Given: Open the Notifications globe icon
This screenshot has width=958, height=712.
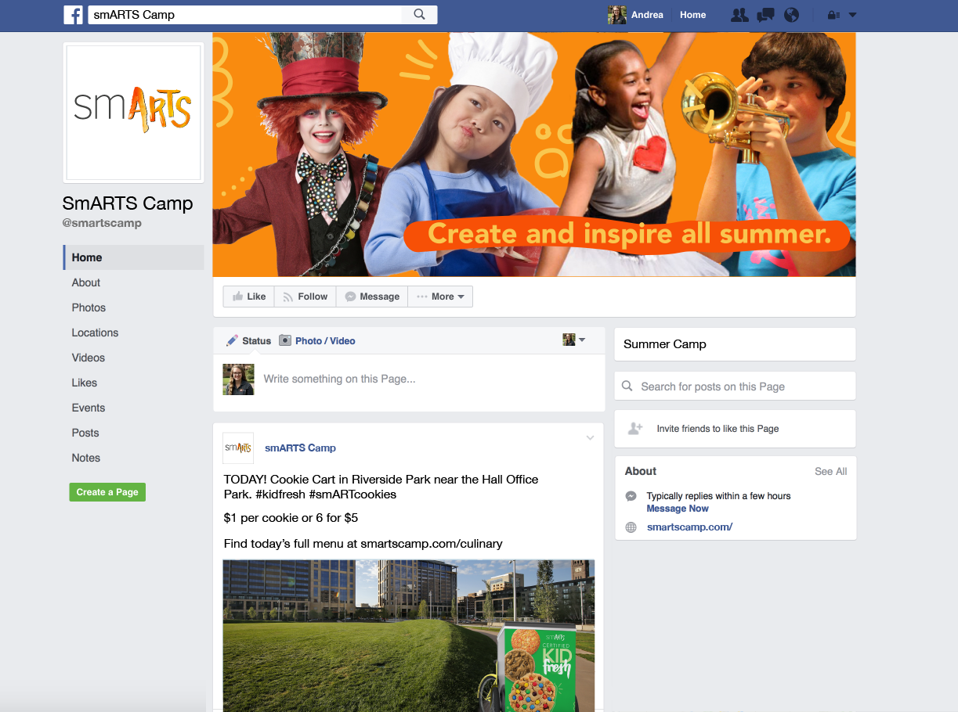Looking at the screenshot, I should (x=791, y=15).
